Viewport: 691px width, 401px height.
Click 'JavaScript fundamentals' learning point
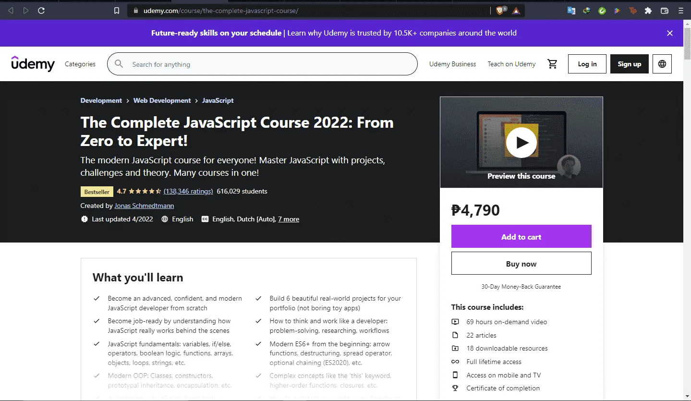click(170, 353)
